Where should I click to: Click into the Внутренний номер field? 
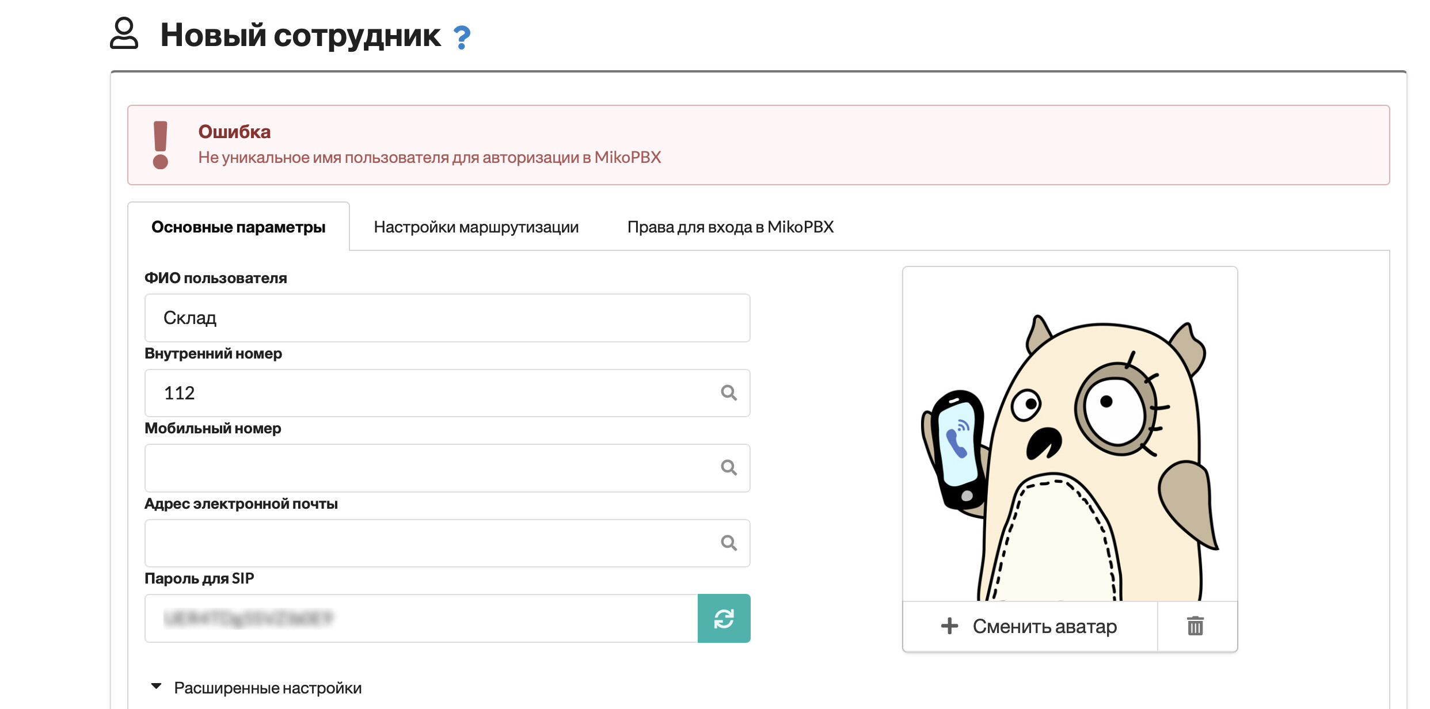point(426,393)
